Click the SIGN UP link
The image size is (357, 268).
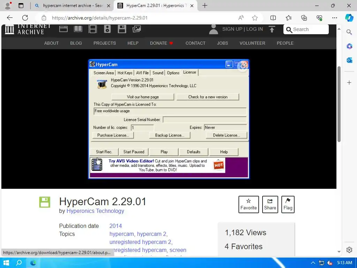click(x=232, y=29)
